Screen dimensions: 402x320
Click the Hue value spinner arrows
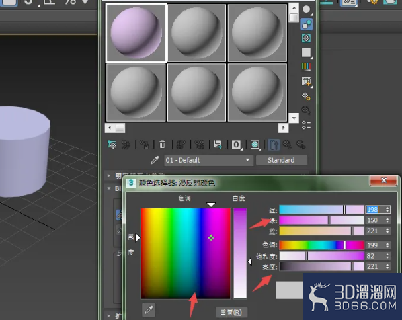[387, 245]
